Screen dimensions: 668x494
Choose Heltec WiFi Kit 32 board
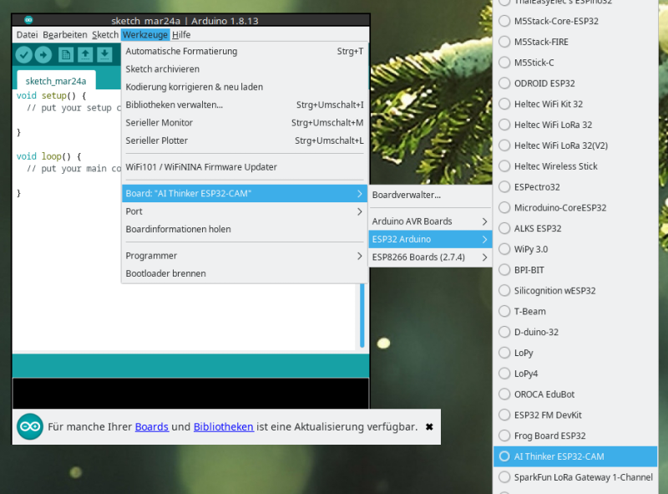(x=575, y=104)
